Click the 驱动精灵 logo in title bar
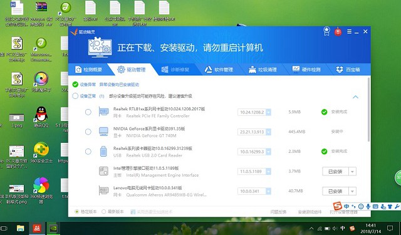 point(83,32)
